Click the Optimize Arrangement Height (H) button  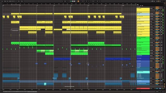(x=141, y=6)
